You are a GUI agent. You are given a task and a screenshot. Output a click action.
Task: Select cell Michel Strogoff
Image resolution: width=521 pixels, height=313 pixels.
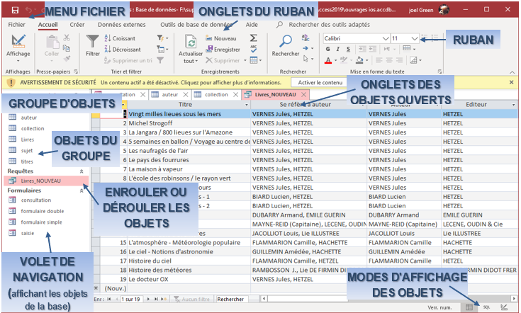click(189, 123)
